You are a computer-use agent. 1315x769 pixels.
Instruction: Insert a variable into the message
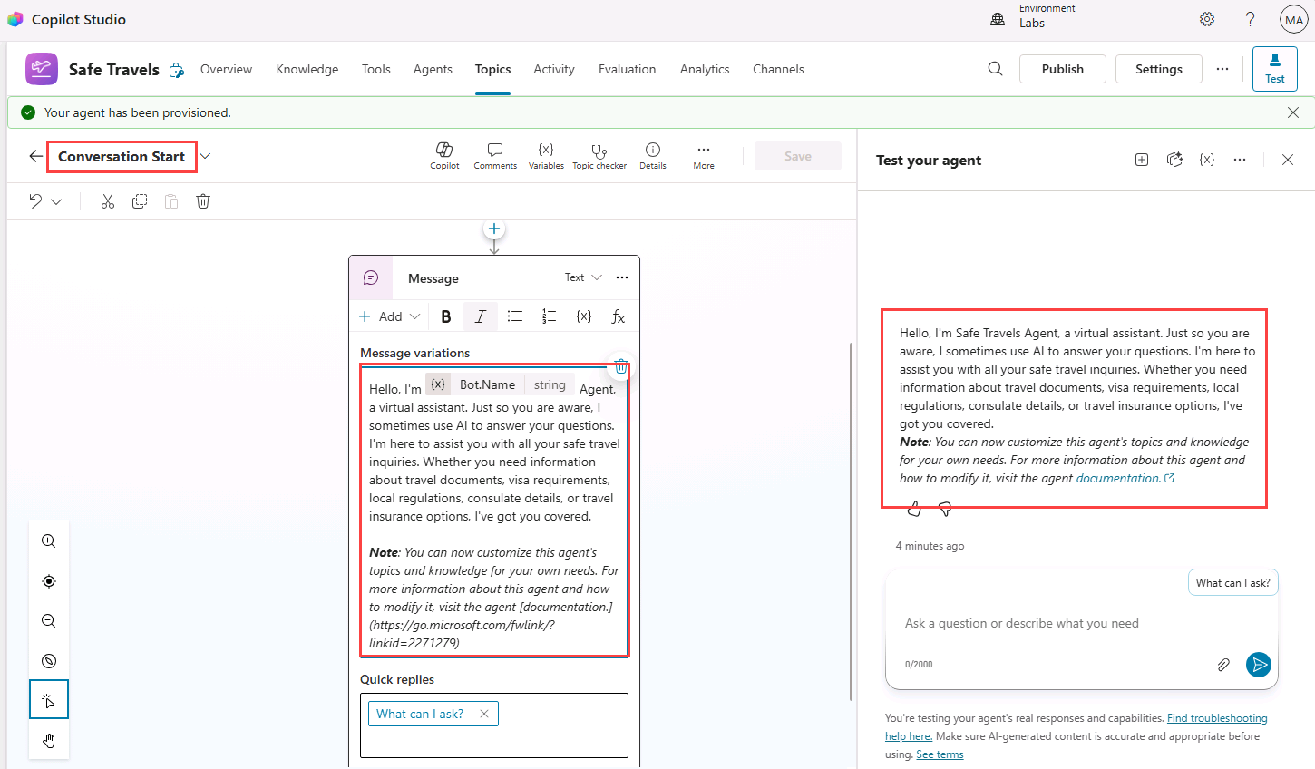pyautogui.click(x=584, y=316)
